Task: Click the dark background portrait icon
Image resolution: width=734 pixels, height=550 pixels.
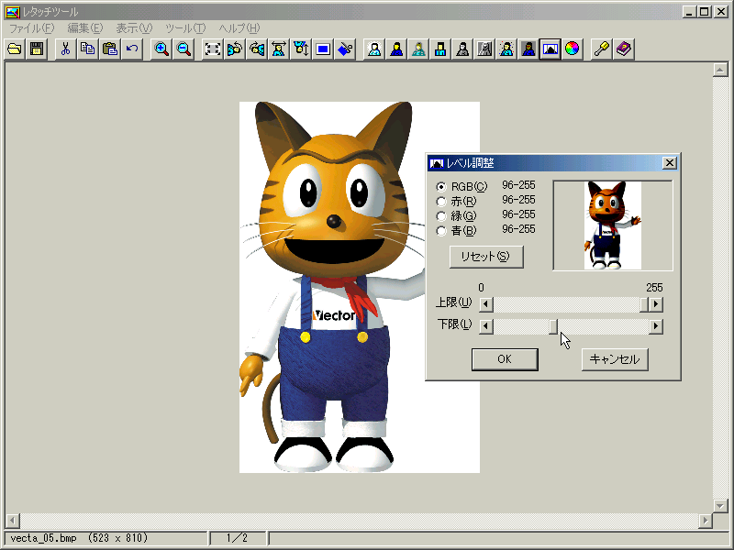Action: [x=528, y=49]
